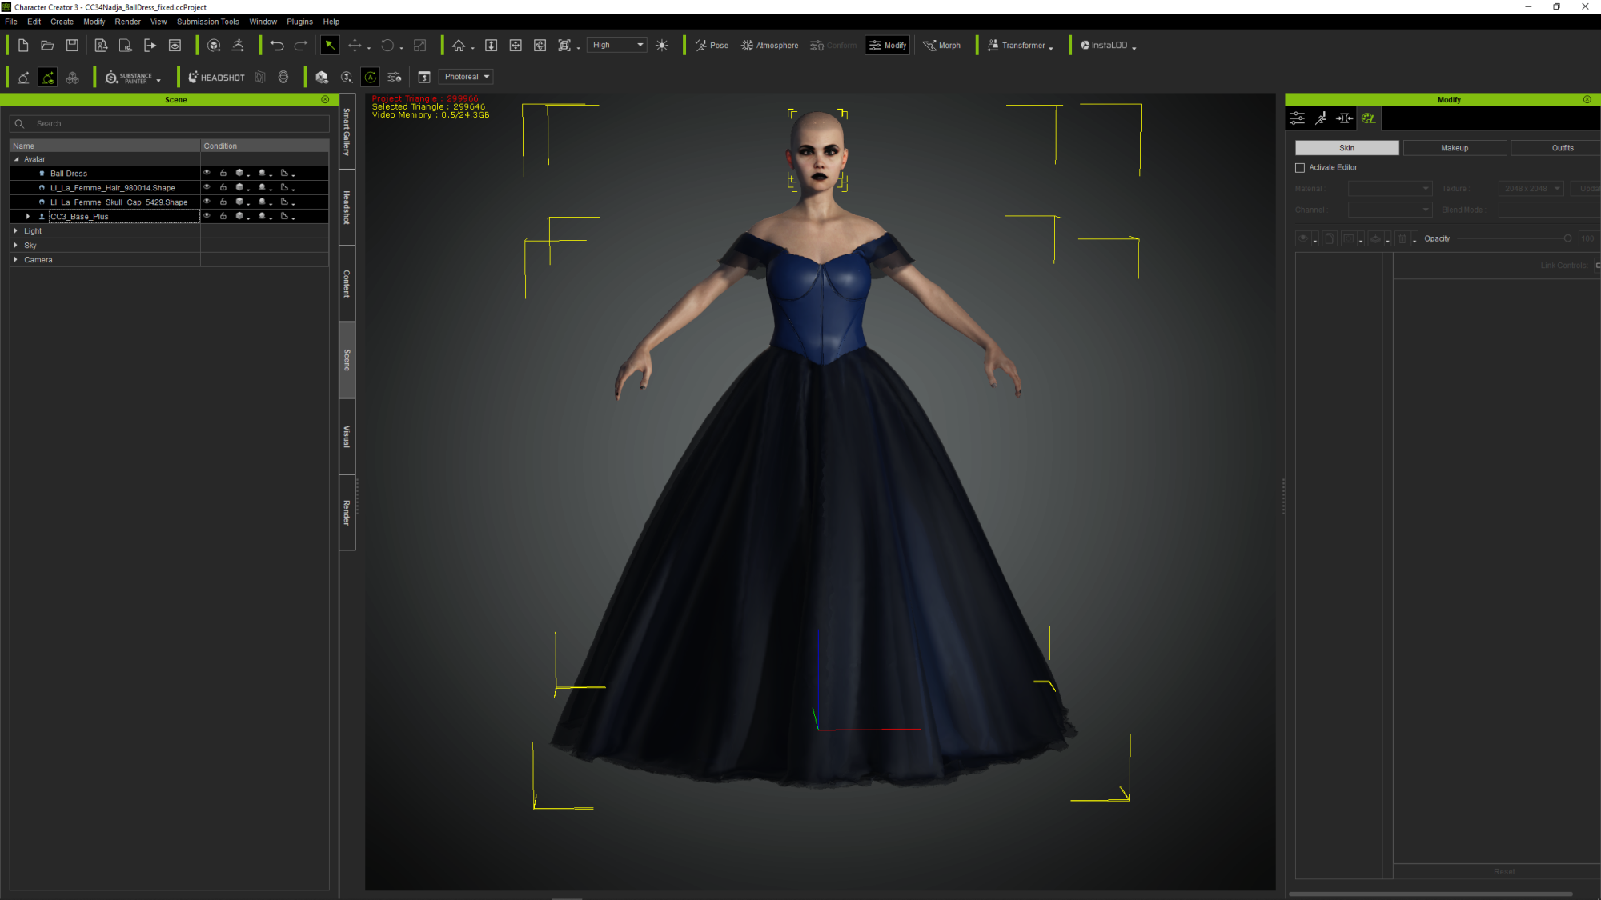Open the Photoreal shader dropdown
The height and width of the screenshot is (900, 1601).
pyautogui.click(x=467, y=78)
